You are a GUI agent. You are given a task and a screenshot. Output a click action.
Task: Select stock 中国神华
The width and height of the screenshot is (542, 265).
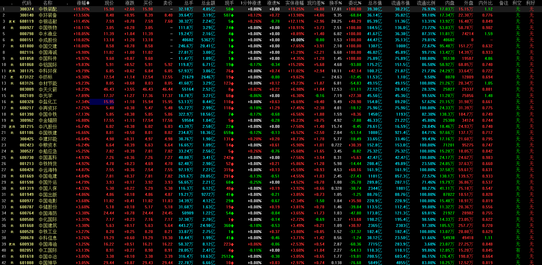(x=48, y=263)
